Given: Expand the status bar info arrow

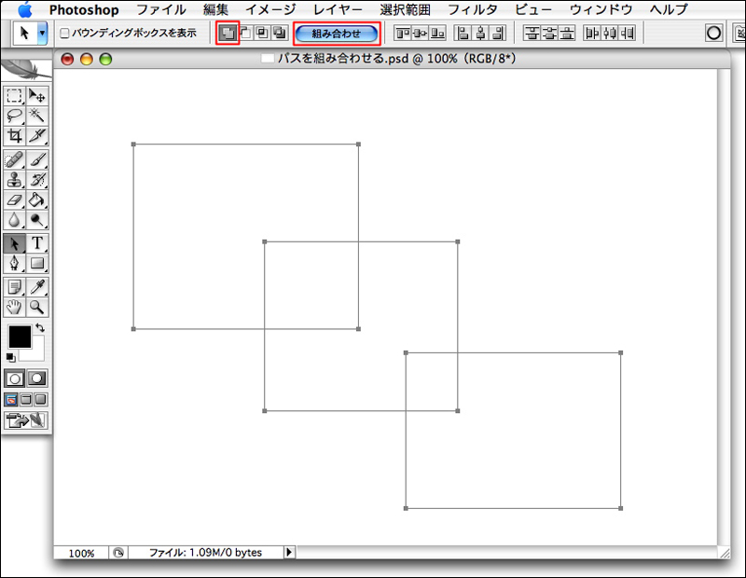Looking at the screenshot, I should point(288,553).
